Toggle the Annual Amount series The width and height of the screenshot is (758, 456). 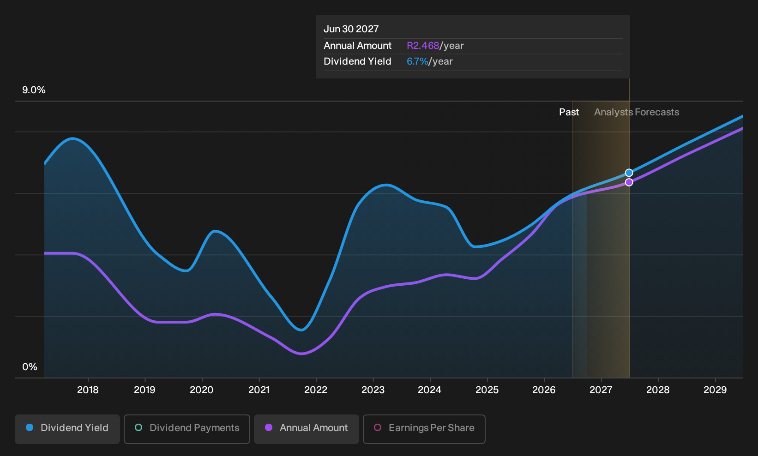coord(307,429)
